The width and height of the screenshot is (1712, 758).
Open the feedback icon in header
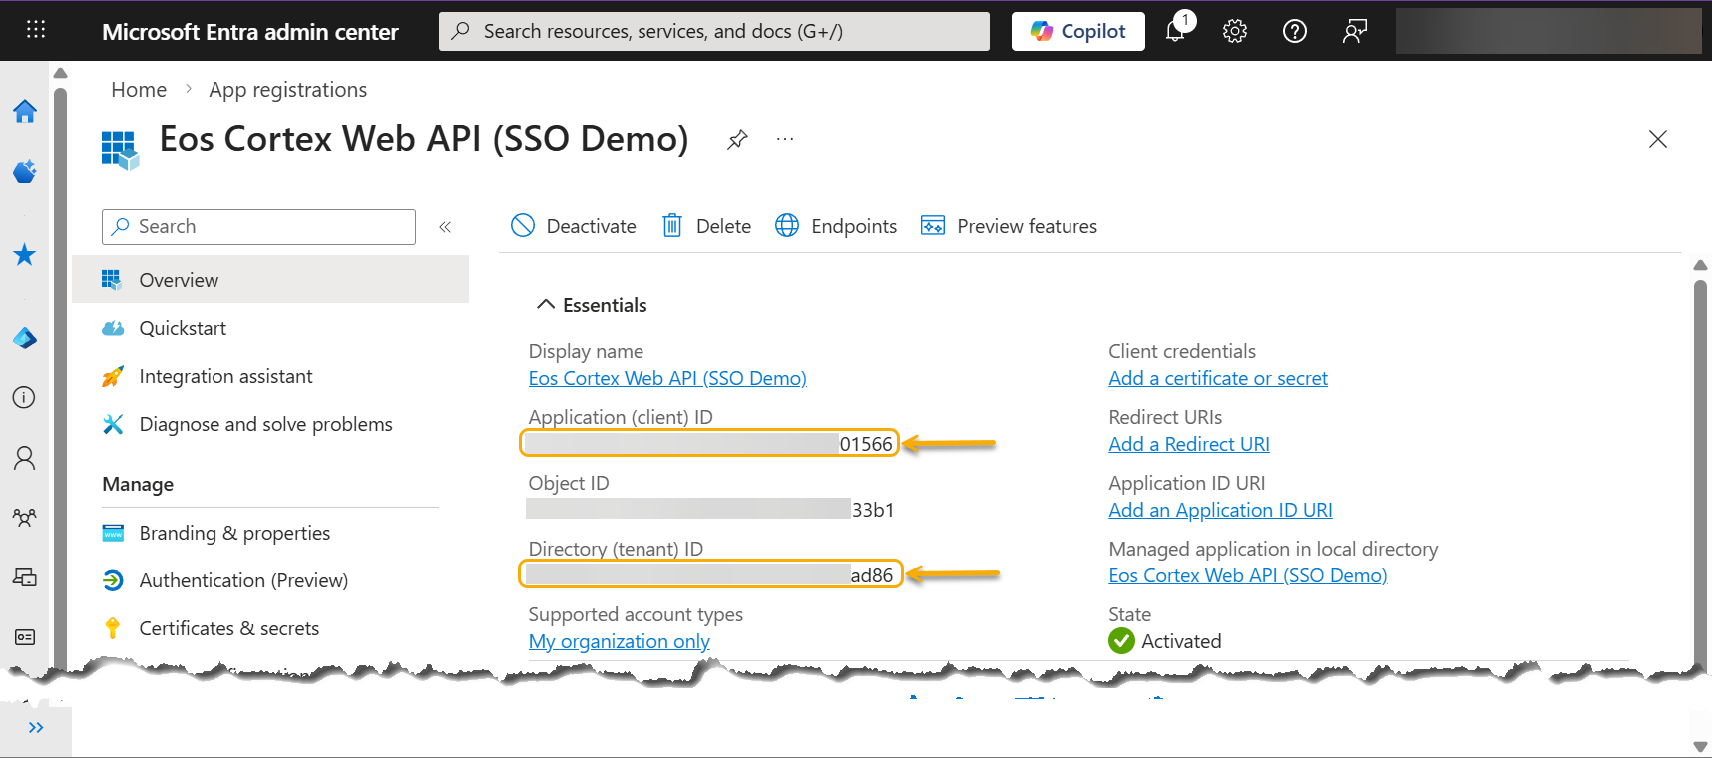pyautogui.click(x=1355, y=31)
